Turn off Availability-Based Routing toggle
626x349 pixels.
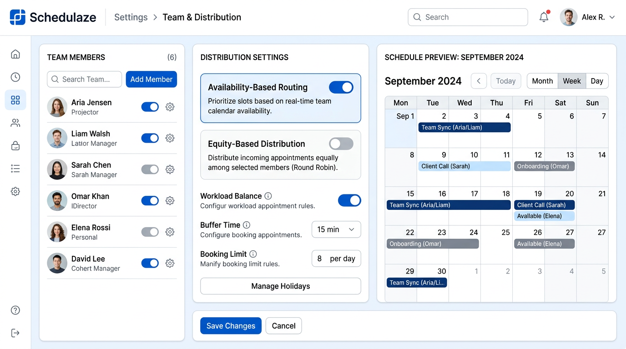(341, 87)
